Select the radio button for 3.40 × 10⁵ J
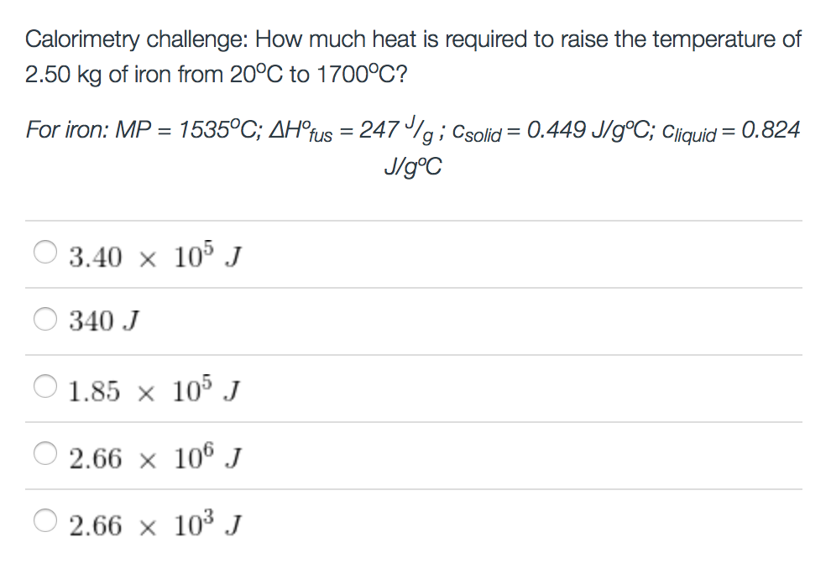Image resolution: width=831 pixels, height=574 pixels. tap(46, 250)
